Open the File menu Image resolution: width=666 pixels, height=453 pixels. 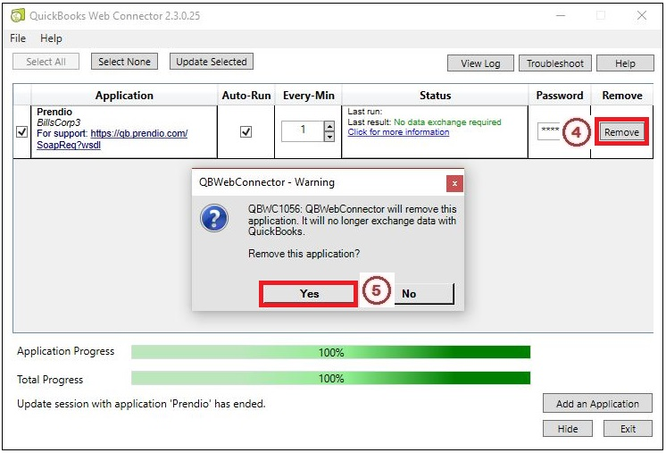coord(18,38)
